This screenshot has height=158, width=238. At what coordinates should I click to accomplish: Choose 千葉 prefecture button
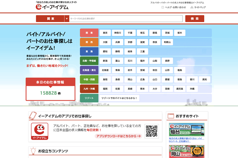pos(130,33)
